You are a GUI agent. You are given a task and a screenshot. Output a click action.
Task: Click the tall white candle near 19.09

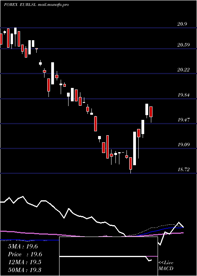(x=135, y=148)
